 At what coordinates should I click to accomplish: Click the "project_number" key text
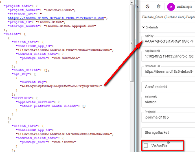[x=25, y=10]
